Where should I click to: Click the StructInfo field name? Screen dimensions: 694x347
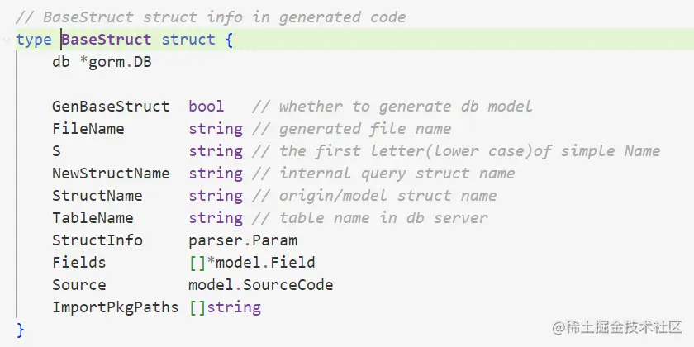tap(97, 240)
